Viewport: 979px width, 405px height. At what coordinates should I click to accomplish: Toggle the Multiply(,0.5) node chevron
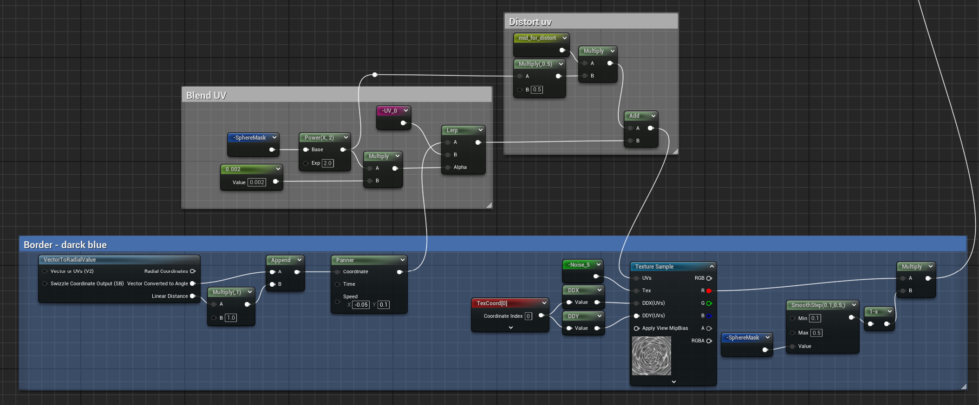561,64
